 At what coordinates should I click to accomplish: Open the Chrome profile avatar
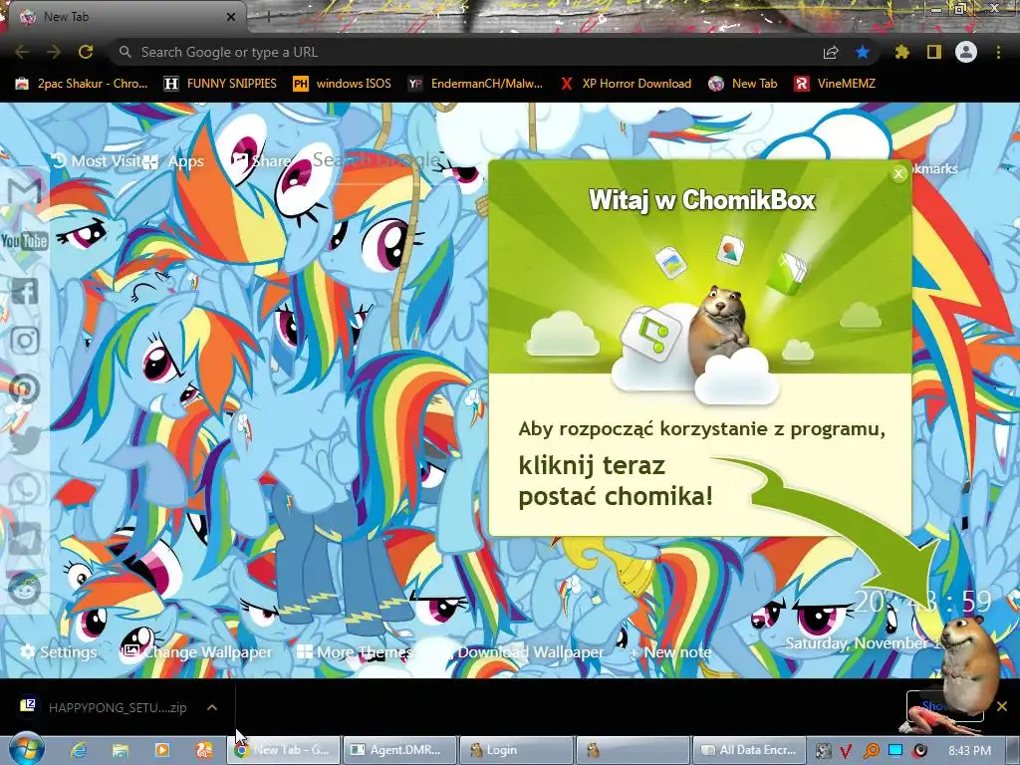pyautogui.click(x=966, y=52)
